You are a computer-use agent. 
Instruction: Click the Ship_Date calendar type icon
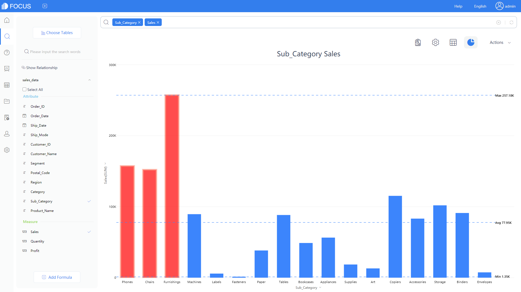pos(24,125)
